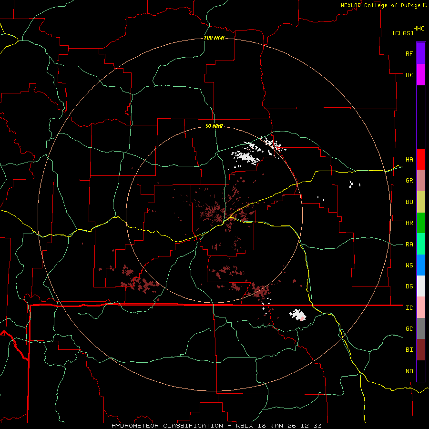Pick the gray GC legend swatch
This screenshot has height=429, width=429.
(x=421, y=328)
